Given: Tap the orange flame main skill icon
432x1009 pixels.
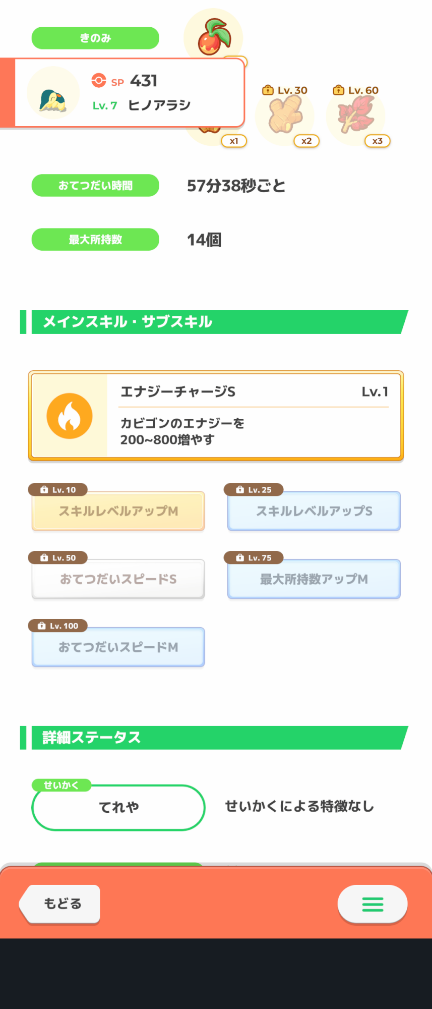Looking at the screenshot, I should click(70, 416).
